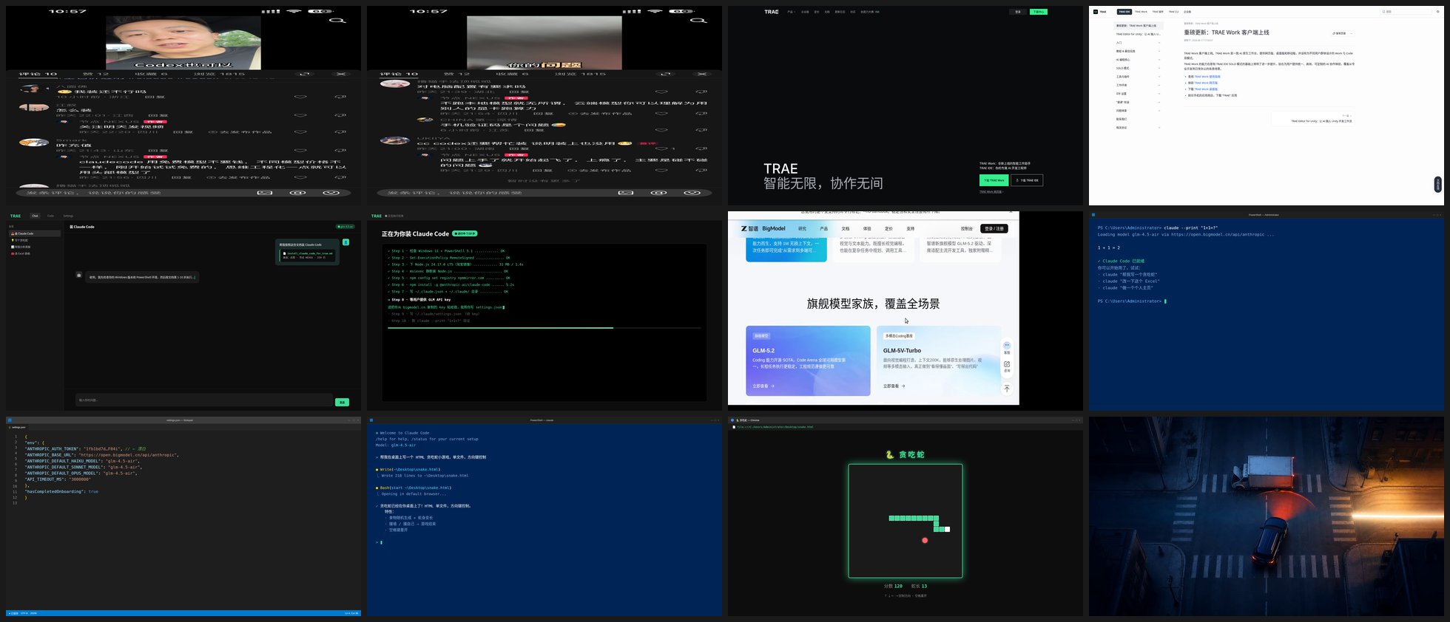Click the TRAE logo in the Claude Code install screen
The image size is (1450, 622).
[376, 216]
